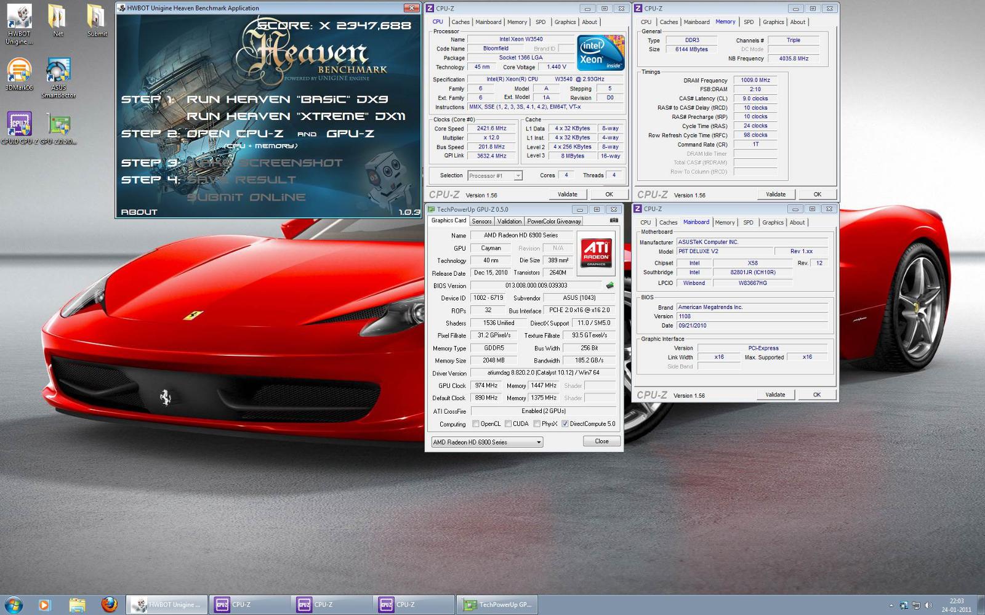
Task: Open the Net folder on desktop
Action: pos(57,20)
